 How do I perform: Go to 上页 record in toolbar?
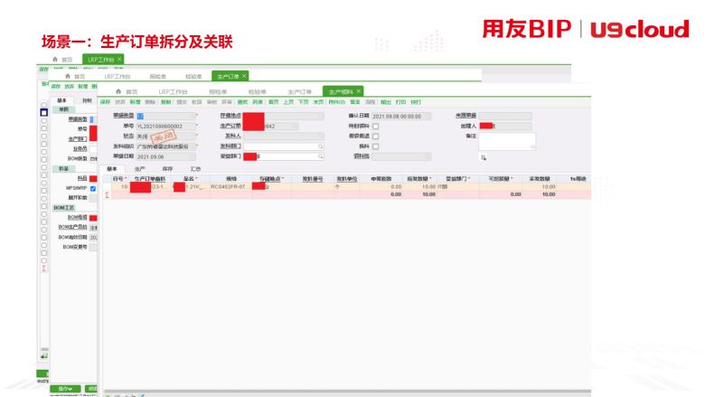click(x=288, y=102)
